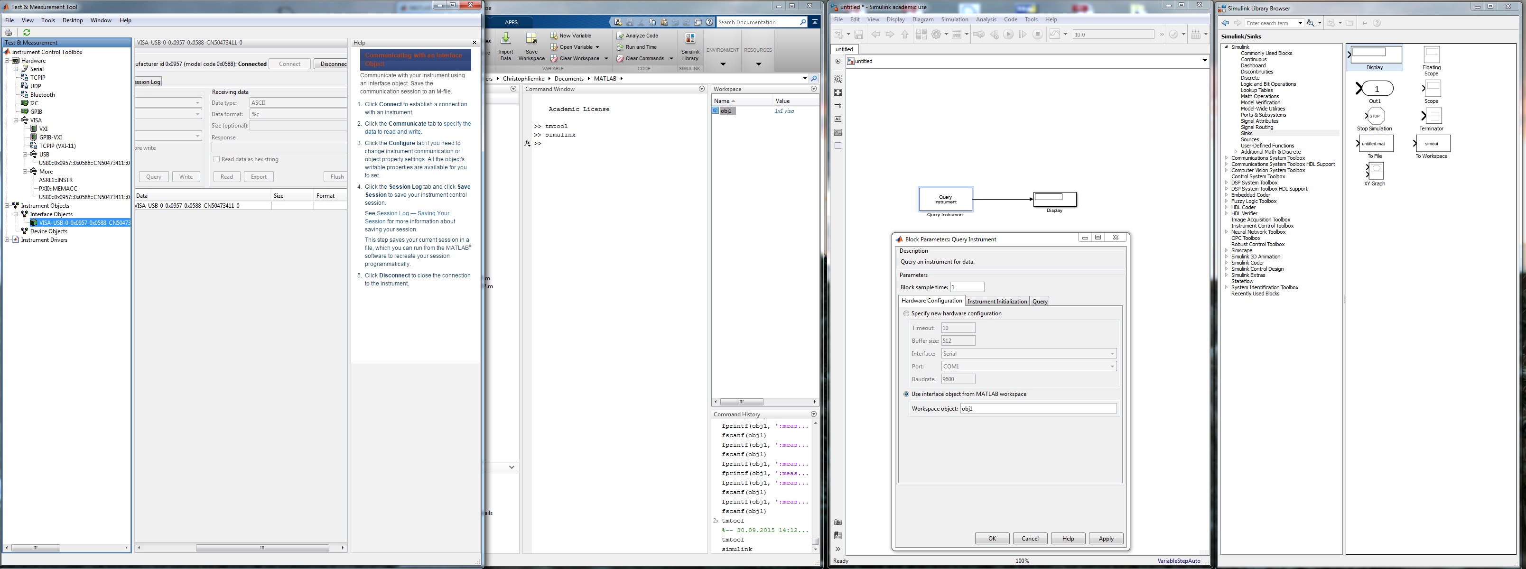This screenshot has height=569, width=1526.
Task: Select Specify new hardware configuration radio button
Action: pos(906,314)
